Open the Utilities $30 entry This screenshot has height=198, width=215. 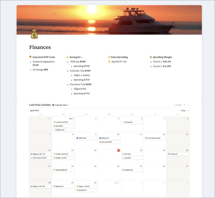click(63, 130)
